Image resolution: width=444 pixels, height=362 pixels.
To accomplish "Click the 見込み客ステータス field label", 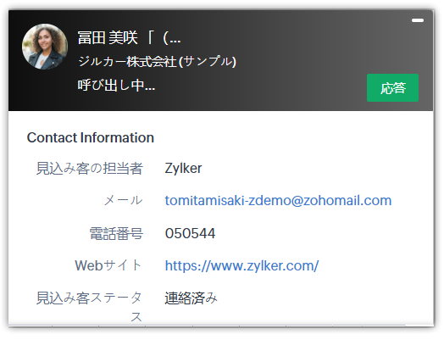I will pyautogui.click(x=89, y=307).
